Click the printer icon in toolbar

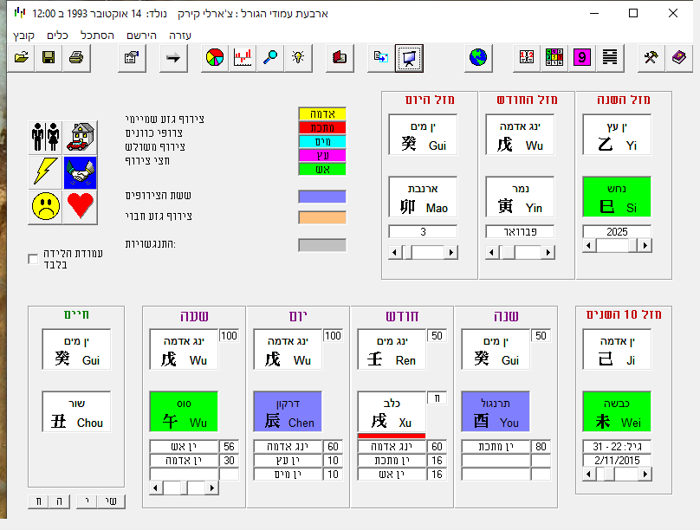click(x=75, y=58)
